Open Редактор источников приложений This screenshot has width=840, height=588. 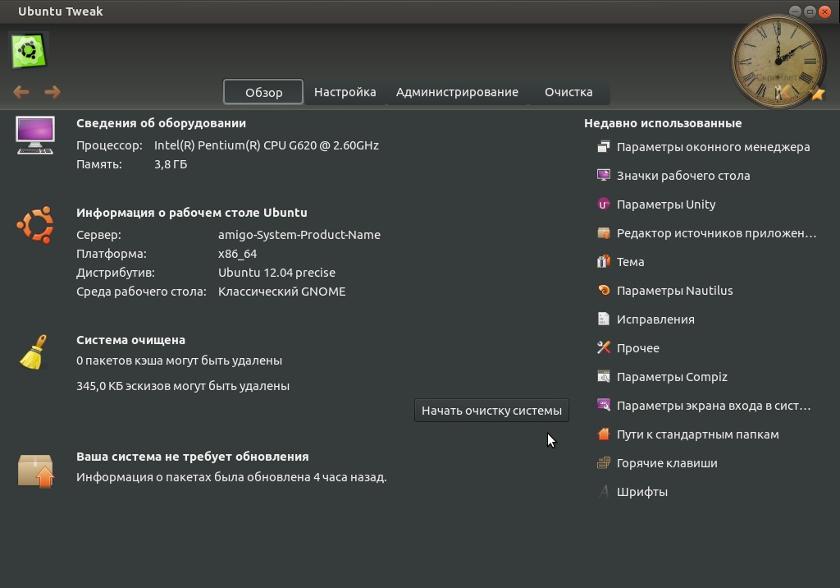tap(716, 233)
